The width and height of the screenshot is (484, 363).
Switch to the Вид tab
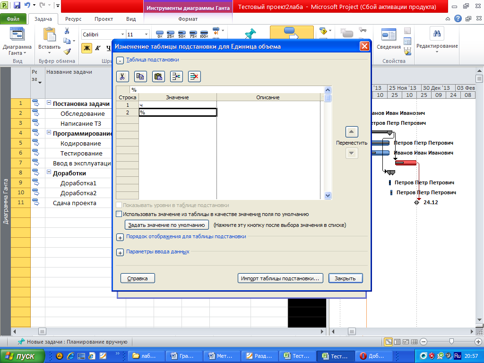(131, 19)
